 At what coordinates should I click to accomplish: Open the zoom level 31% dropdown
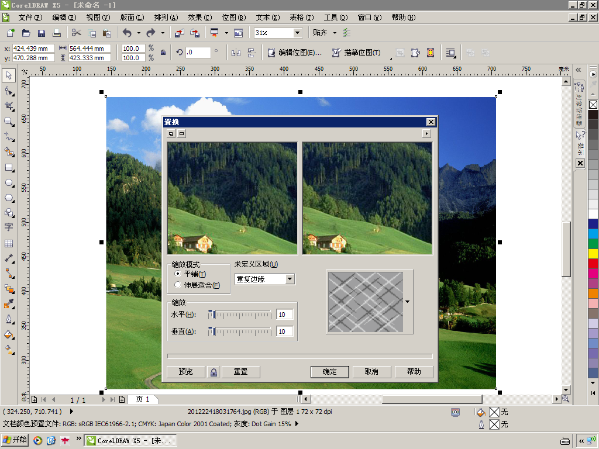(x=297, y=33)
